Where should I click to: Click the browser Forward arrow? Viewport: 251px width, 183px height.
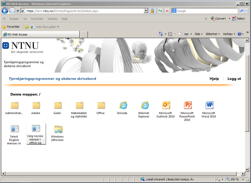coord(12,11)
